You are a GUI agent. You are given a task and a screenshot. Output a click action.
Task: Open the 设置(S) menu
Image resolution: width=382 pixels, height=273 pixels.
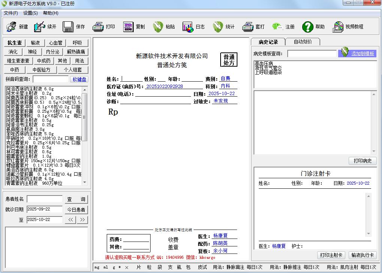coord(30,13)
